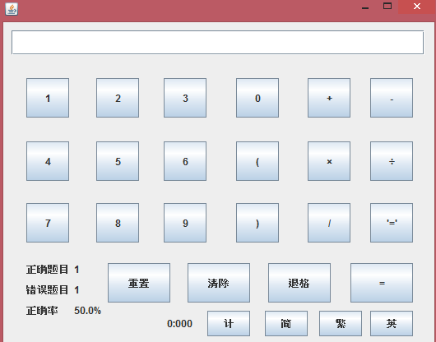Maximize the calculator window

coord(387,6)
